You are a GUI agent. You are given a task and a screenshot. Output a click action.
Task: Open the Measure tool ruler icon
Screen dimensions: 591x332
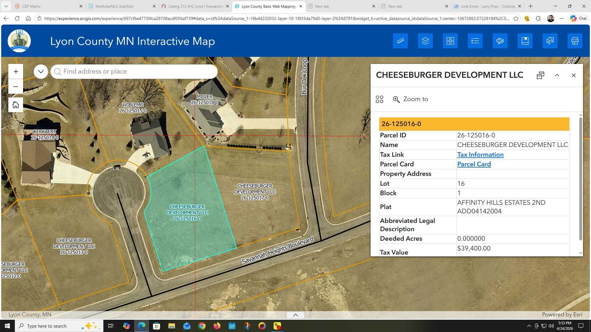[400, 41]
